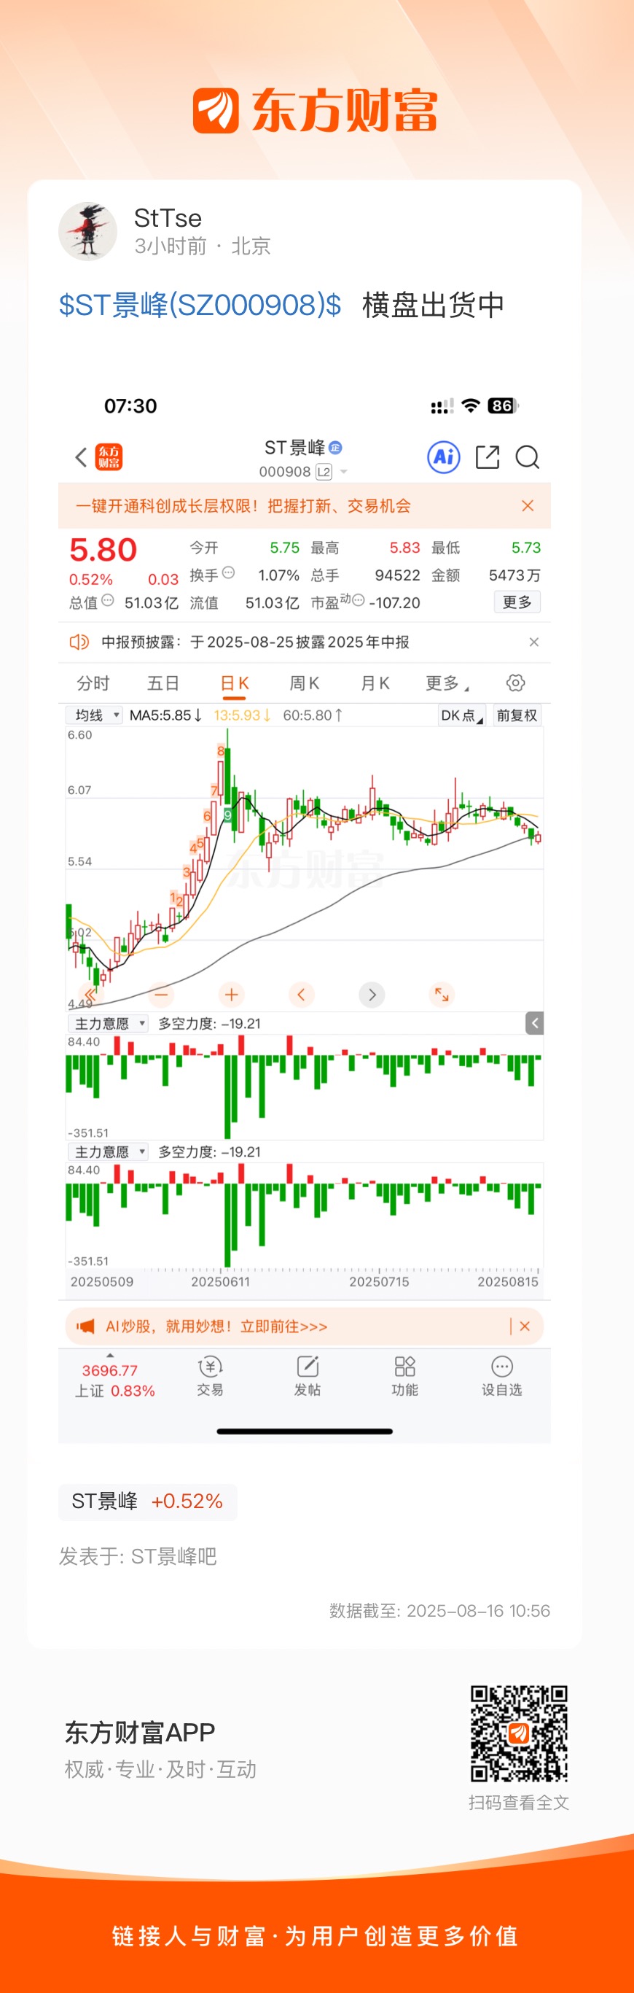Switch to 月K tab
The image size is (634, 1993).
(375, 683)
